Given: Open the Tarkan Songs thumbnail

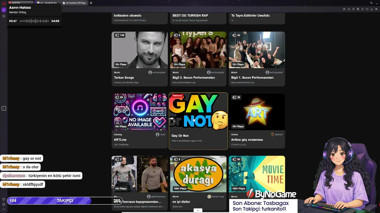Looking at the screenshot, I should [140, 50].
